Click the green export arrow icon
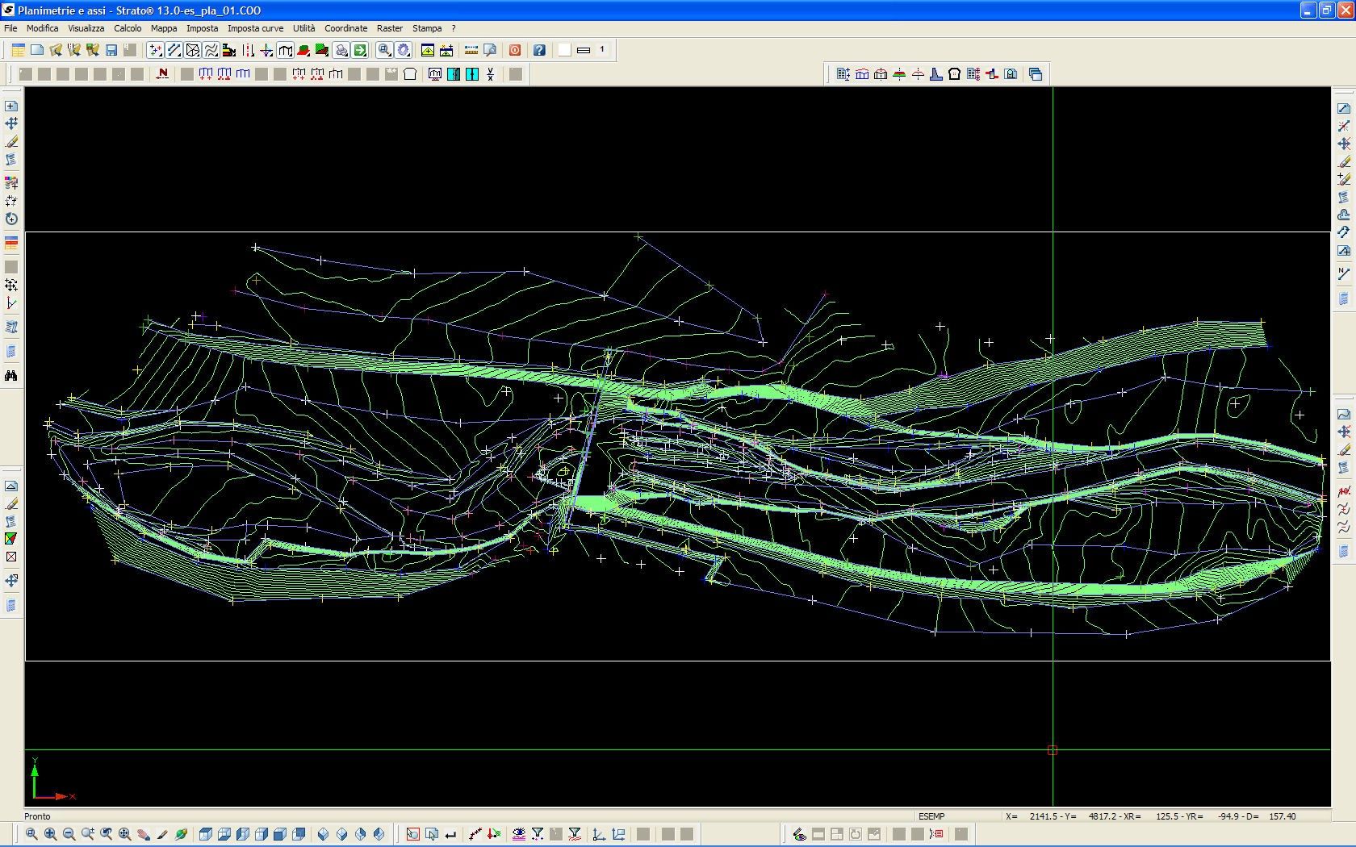The height and width of the screenshot is (847, 1356). click(x=359, y=50)
